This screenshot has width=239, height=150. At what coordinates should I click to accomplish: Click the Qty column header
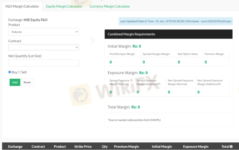point(104,146)
